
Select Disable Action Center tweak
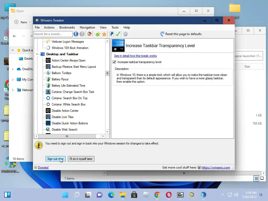tap(65, 111)
